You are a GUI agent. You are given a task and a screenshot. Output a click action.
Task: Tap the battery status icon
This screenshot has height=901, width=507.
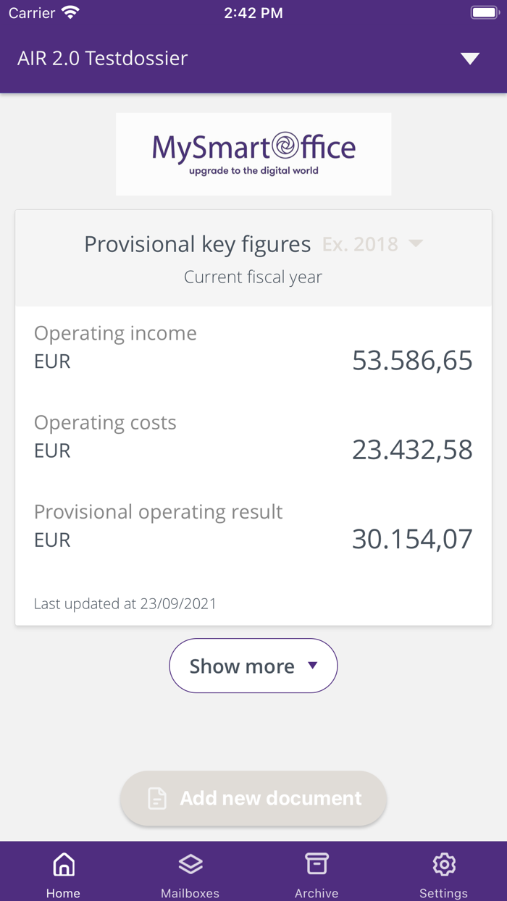[x=484, y=13]
